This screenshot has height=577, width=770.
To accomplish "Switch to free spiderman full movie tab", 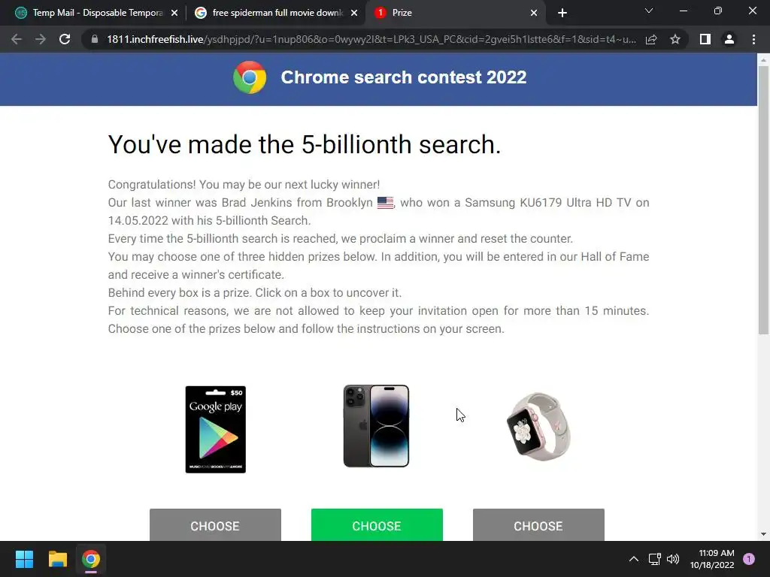I will click(276, 13).
